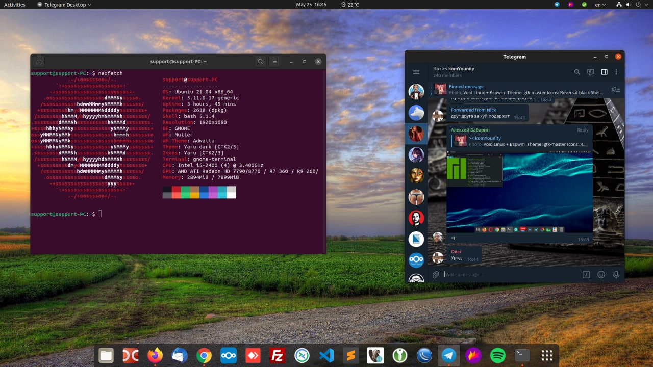This screenshot has width=653, height=367.
Task: Open the chat header "Чат >< komYounity"
Action: coord(454,68)
